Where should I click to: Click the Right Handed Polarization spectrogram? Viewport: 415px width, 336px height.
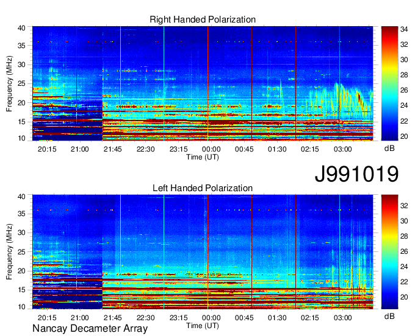pyautogui.click(x=203, y=83)
